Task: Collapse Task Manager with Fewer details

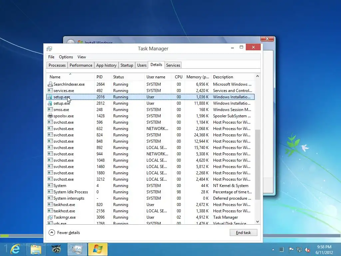Action: (64, 232)
